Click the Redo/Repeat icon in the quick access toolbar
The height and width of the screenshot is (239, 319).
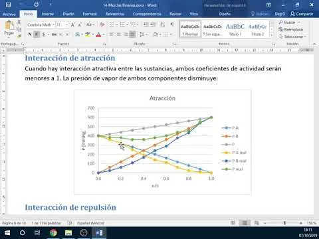coord(37,5)
